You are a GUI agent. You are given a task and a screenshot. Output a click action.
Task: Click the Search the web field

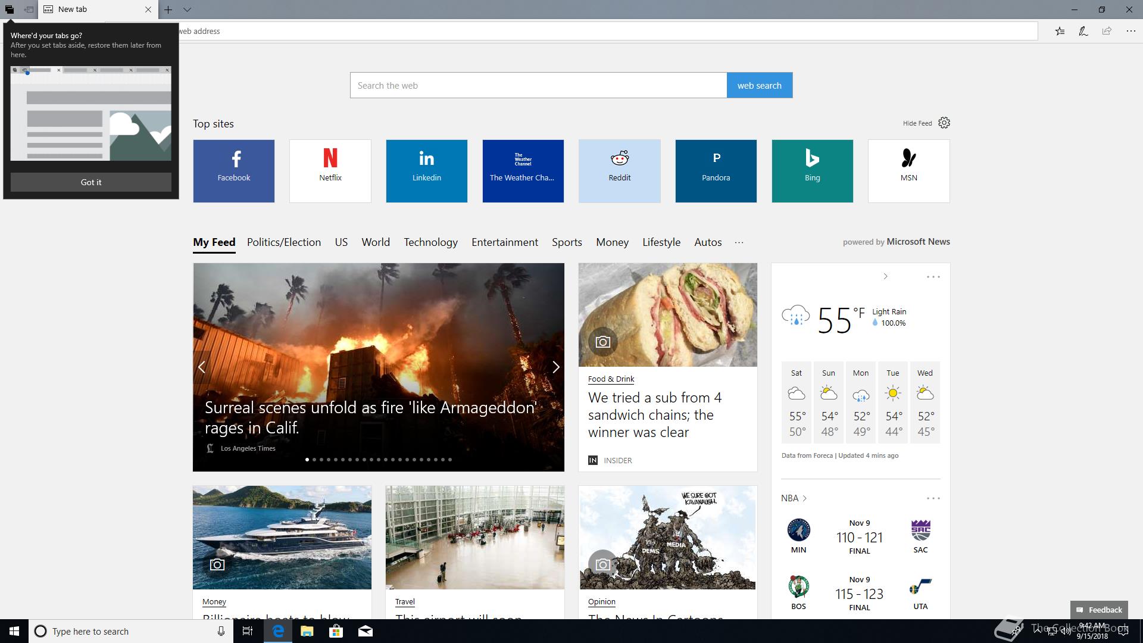click(538, 85)
